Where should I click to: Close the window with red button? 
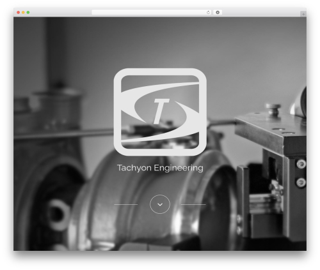[x=19, y=12]
